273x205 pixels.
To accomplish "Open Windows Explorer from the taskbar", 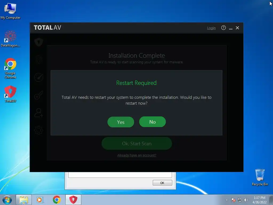I will click(24, 200).
